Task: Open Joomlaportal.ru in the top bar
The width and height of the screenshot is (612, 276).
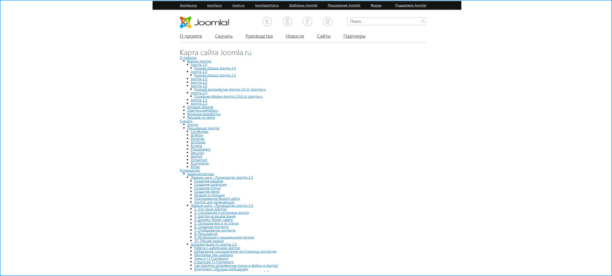Action: coord(267,5)
